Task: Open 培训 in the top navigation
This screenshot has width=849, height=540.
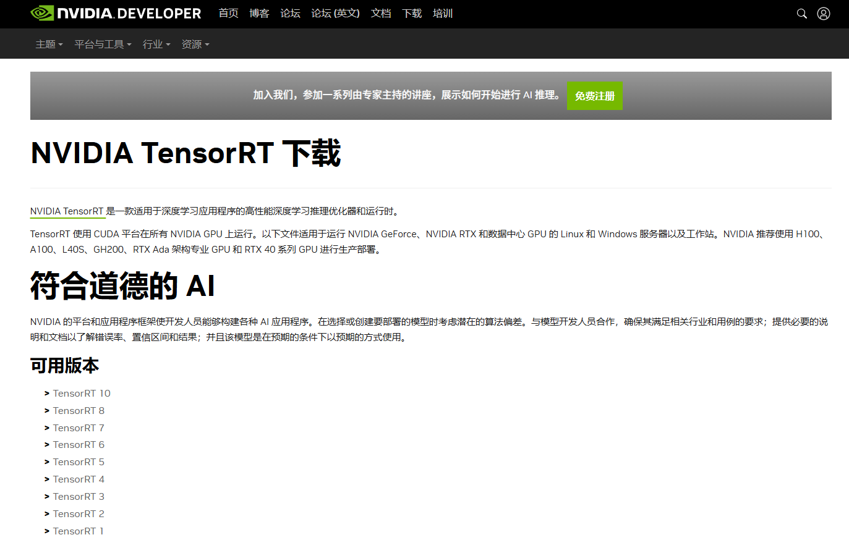Action: click(442, 14)
